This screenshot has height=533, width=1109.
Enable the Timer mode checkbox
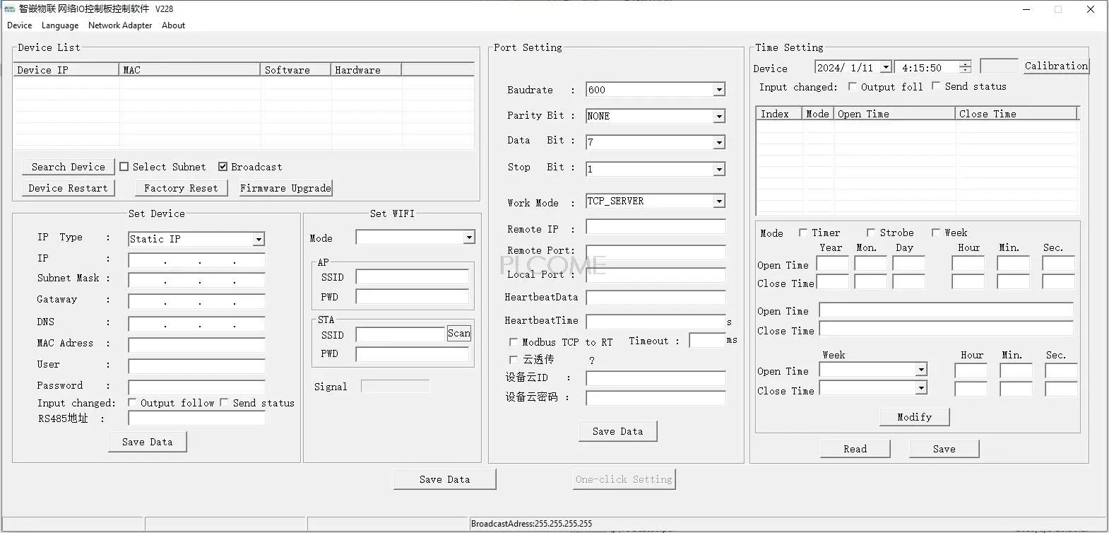click(803, 233)
